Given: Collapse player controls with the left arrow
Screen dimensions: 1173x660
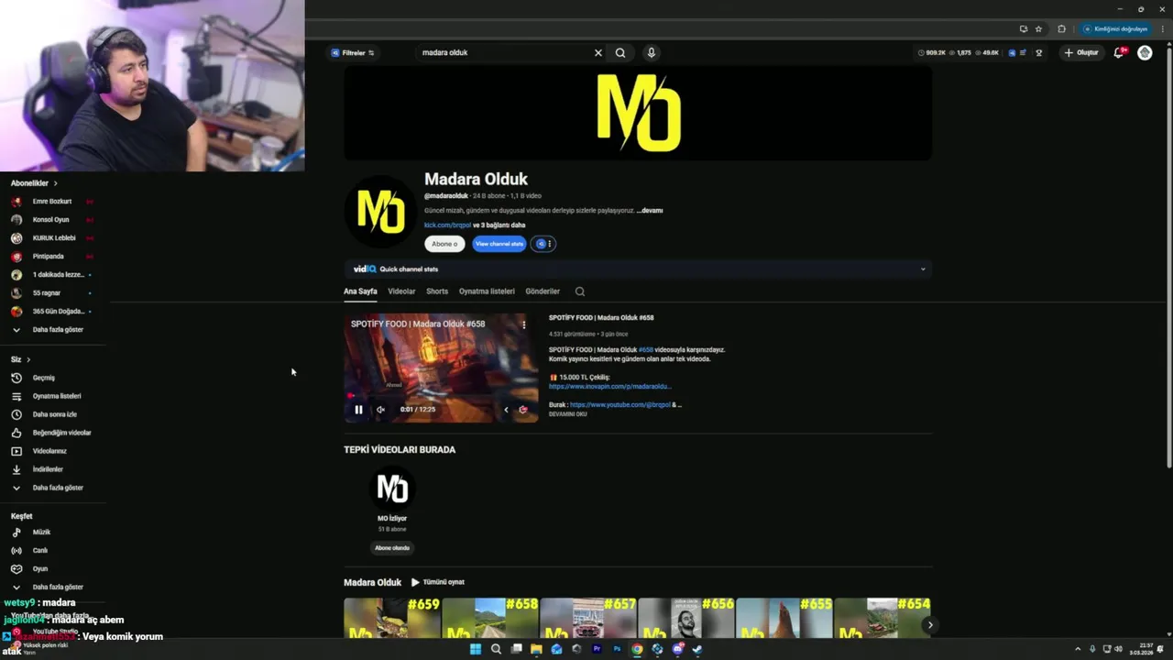Looking at the screenshot, I should (506, 410).
